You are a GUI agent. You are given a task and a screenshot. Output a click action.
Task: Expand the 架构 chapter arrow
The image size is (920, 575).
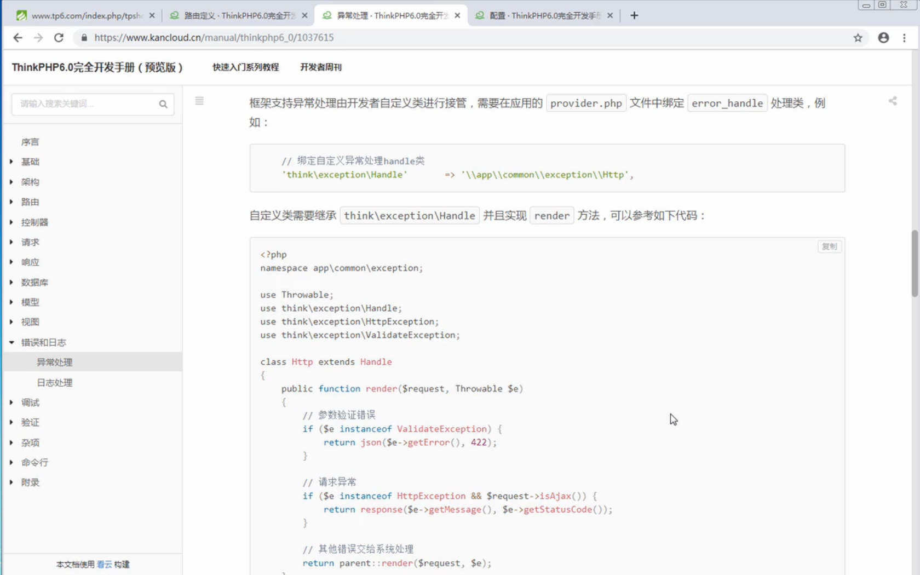tap(12, 182)
